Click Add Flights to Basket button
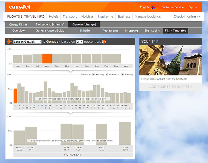This screenshot has height=163, width=208. click(171, 87)
